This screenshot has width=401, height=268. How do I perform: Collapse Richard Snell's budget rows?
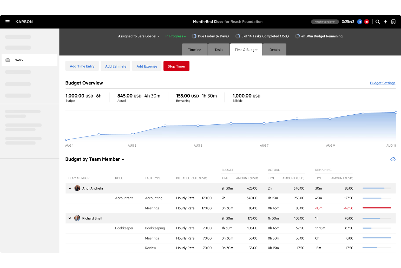point(70,218)
